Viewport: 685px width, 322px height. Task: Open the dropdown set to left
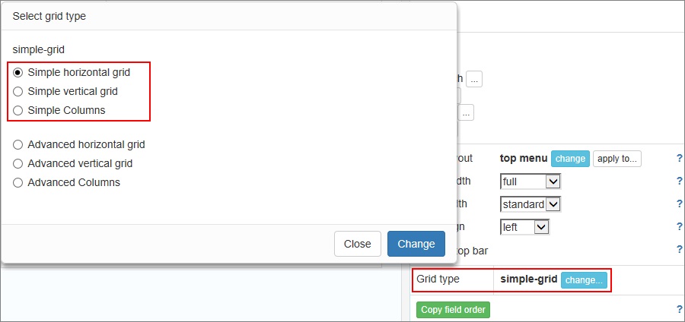pyautogui.click(x=524, y=227)
